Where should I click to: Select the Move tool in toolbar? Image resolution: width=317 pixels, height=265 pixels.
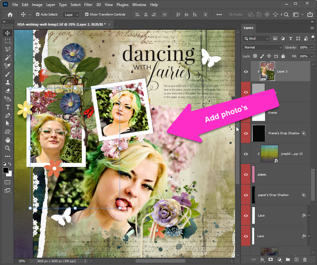tap(8, 33)
